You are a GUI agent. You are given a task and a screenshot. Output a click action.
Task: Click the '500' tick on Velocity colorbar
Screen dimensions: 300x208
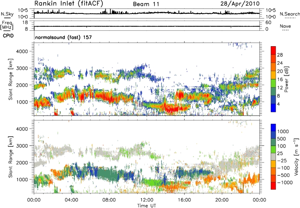(281, 139)
